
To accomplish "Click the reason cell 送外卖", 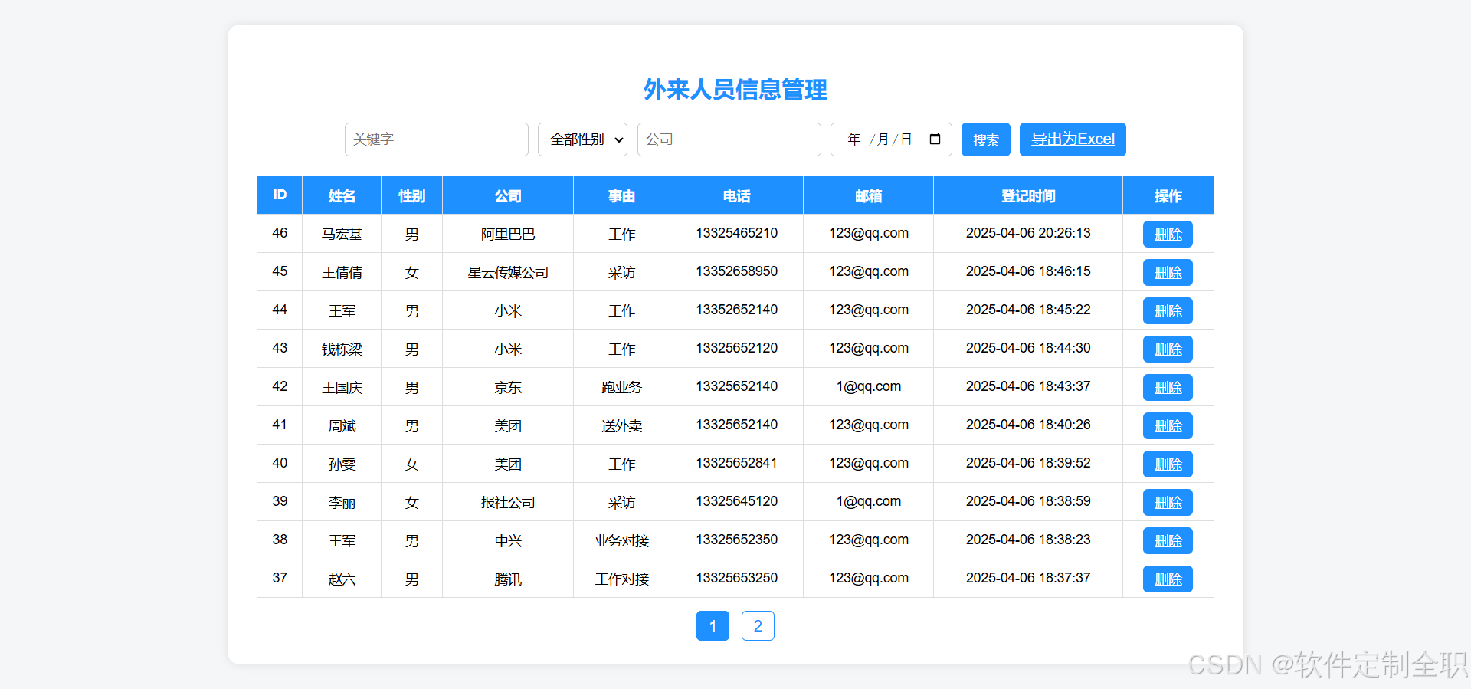I will 621,425.
